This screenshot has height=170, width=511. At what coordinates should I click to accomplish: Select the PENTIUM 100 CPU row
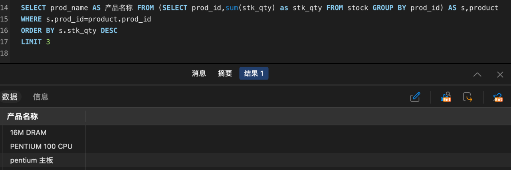[255, 146]
